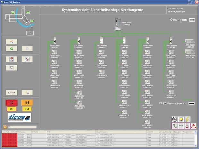Open VF ED Systemübersicht arrow button
The height and width of the screenshot is (149, 199).
pyautogui.click(x=192, y=104)
